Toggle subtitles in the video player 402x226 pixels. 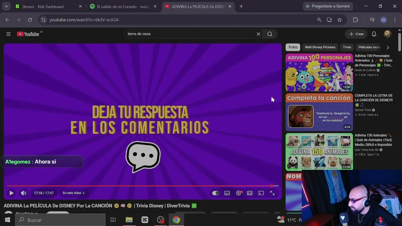pyautogui.click(x=227, y=193)
